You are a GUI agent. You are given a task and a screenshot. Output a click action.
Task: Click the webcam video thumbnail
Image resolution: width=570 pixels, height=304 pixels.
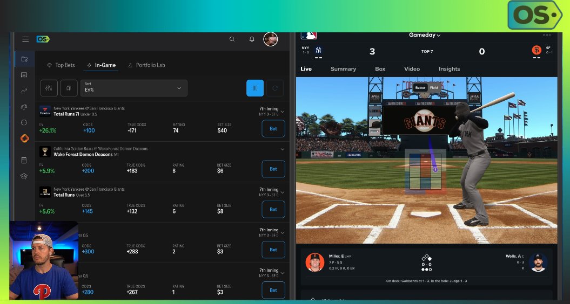44,260
